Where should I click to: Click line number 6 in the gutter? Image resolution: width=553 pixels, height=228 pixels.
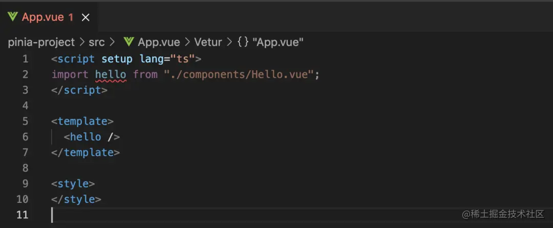26,137
